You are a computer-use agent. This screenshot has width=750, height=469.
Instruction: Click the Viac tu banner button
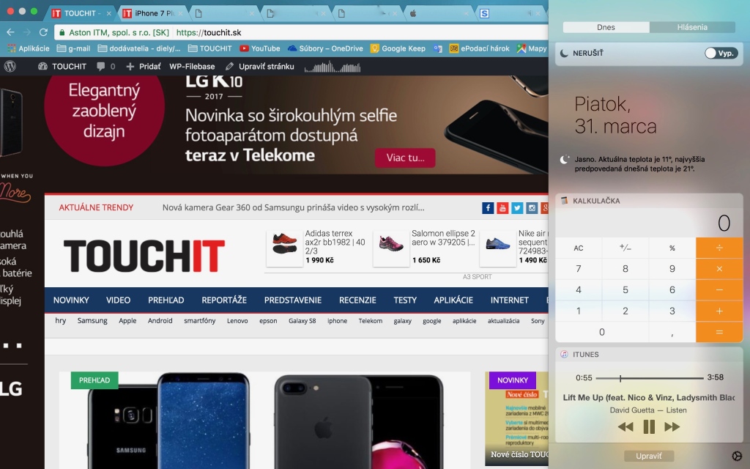pos(405,158)
